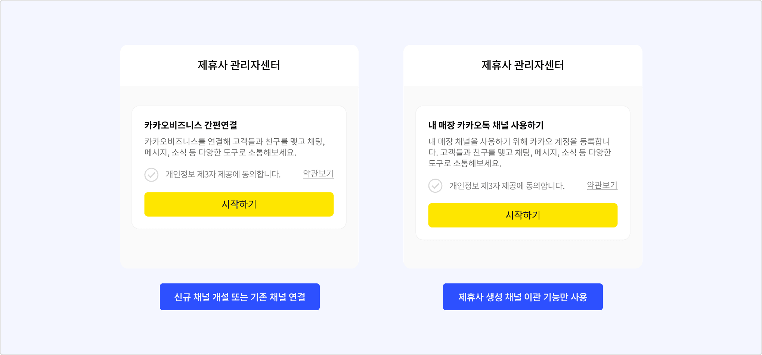This screenshot has height=355, width=762.
Task: Click the blue 신규 채널 개설 또는 기존 채널 연결 label
Action: coord(239,297)
